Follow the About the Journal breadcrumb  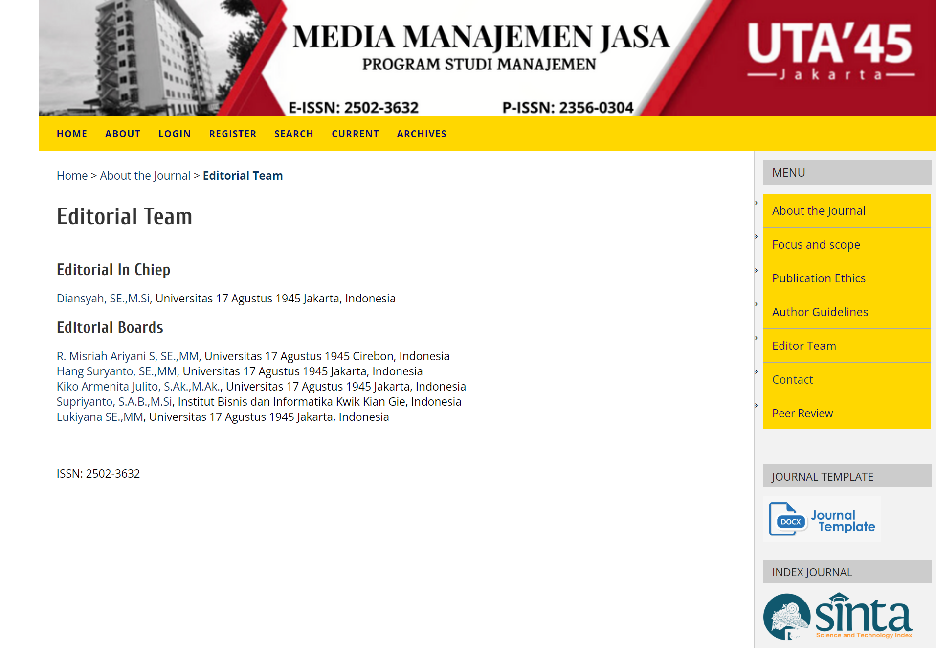pyautogui.click(x=145, y=176)
